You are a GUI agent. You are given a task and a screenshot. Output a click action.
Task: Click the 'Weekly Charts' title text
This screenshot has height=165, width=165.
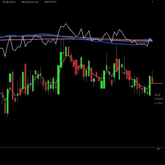click(9, 2)
